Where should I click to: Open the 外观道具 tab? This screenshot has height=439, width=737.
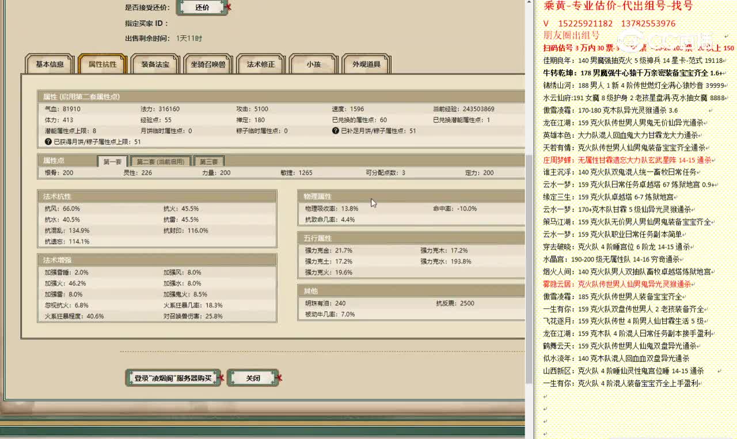pos(366,65)
